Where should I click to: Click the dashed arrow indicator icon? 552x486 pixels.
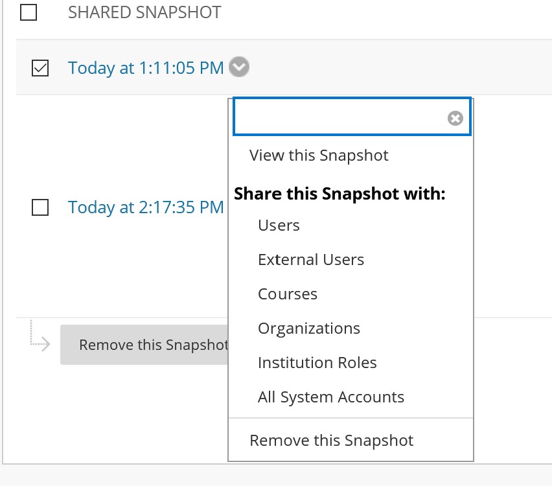pyautogui.click(x=39, y=344)
